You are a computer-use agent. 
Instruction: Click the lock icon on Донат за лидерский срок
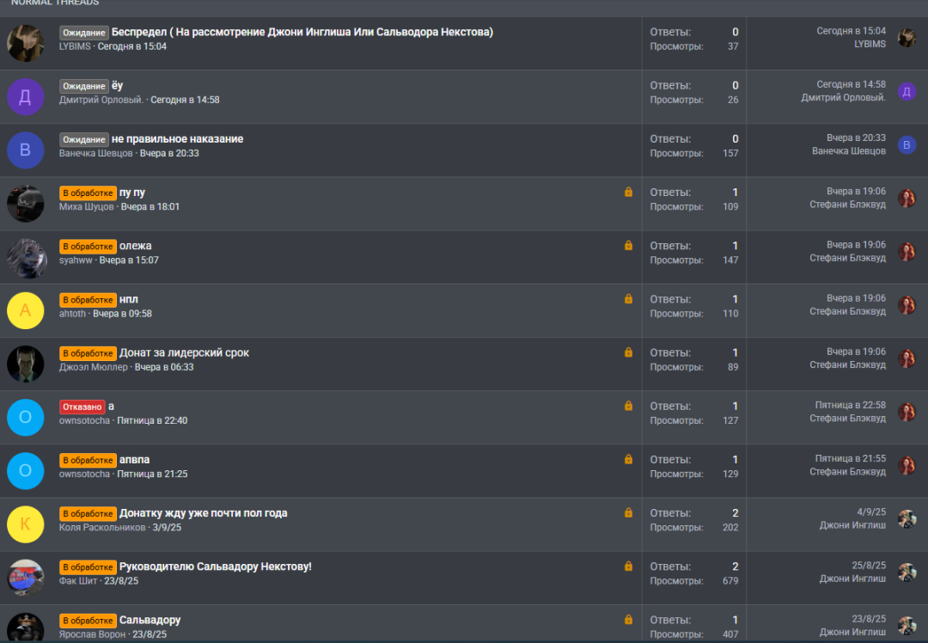(628, 352)
